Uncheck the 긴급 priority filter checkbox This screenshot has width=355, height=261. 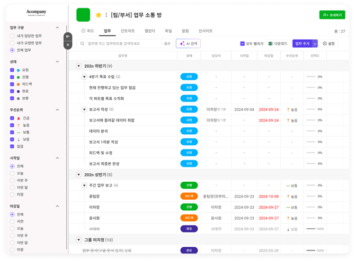(x=12, y=118)
